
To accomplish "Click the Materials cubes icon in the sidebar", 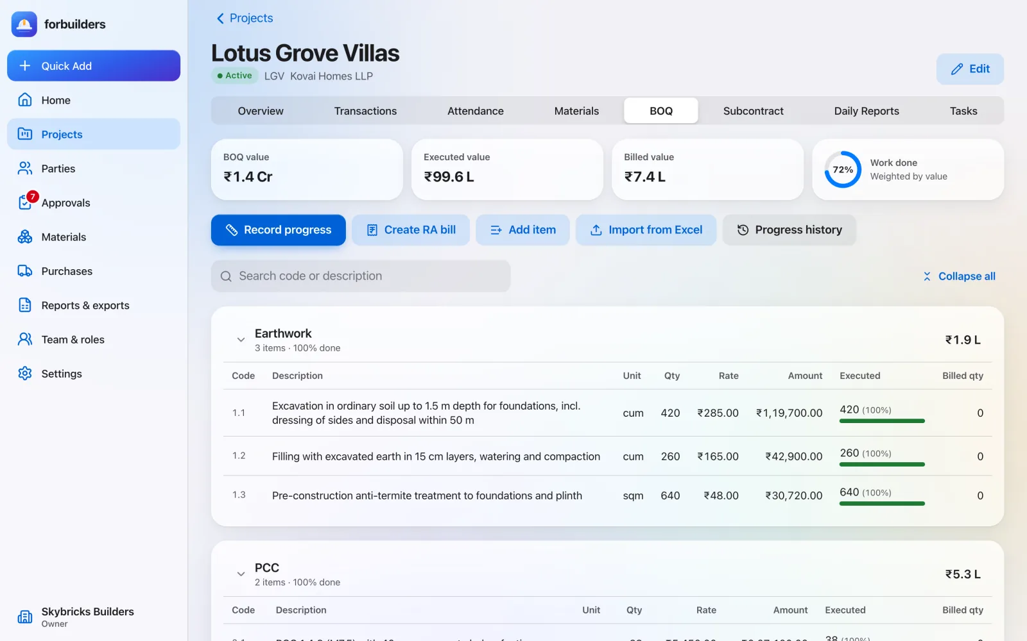I will click(25, 237).
